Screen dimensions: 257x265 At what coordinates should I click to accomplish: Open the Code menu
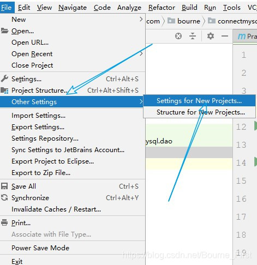tap(102, 8)
